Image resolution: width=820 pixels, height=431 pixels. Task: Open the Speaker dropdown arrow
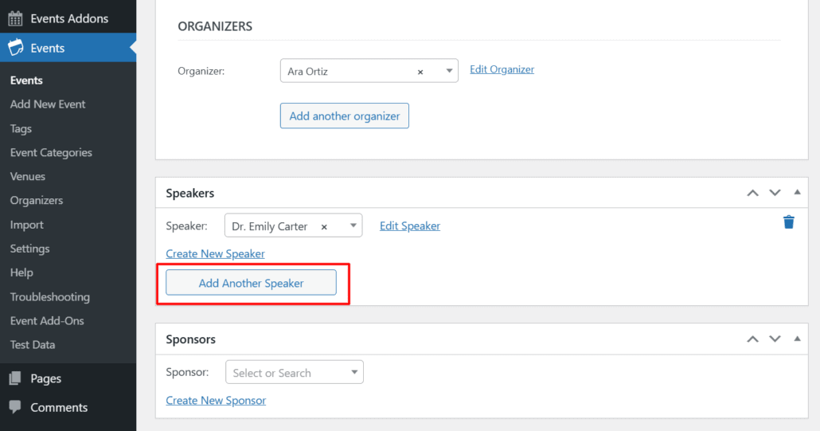click(x=353, y=226)
